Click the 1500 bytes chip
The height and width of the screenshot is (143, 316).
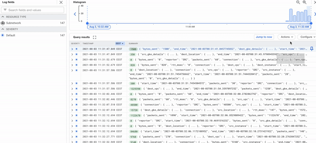tap(133, 49)
